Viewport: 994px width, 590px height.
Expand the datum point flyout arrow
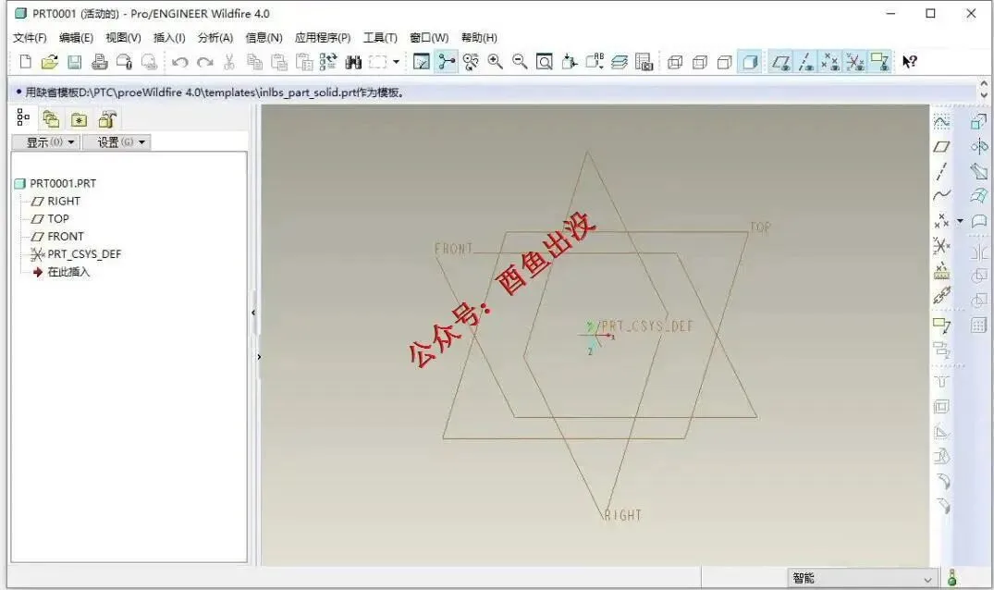(960, 220)
